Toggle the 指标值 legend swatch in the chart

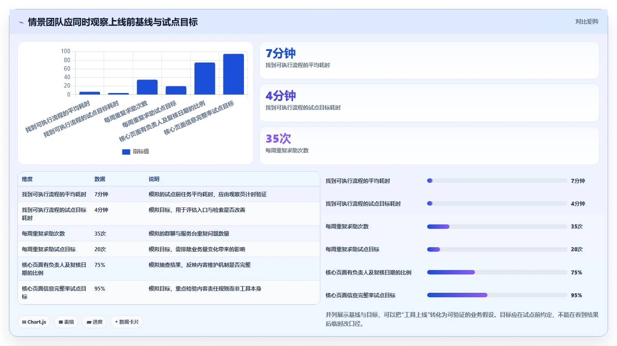point(126,152)
